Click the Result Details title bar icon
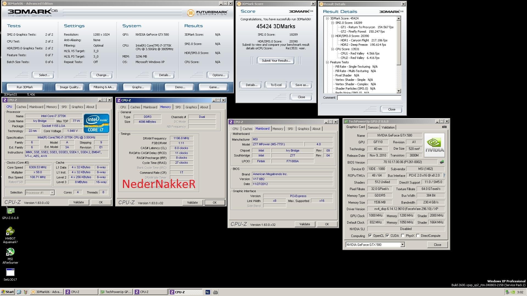Screen dimensions: 527x296 (x=321, y=4)
